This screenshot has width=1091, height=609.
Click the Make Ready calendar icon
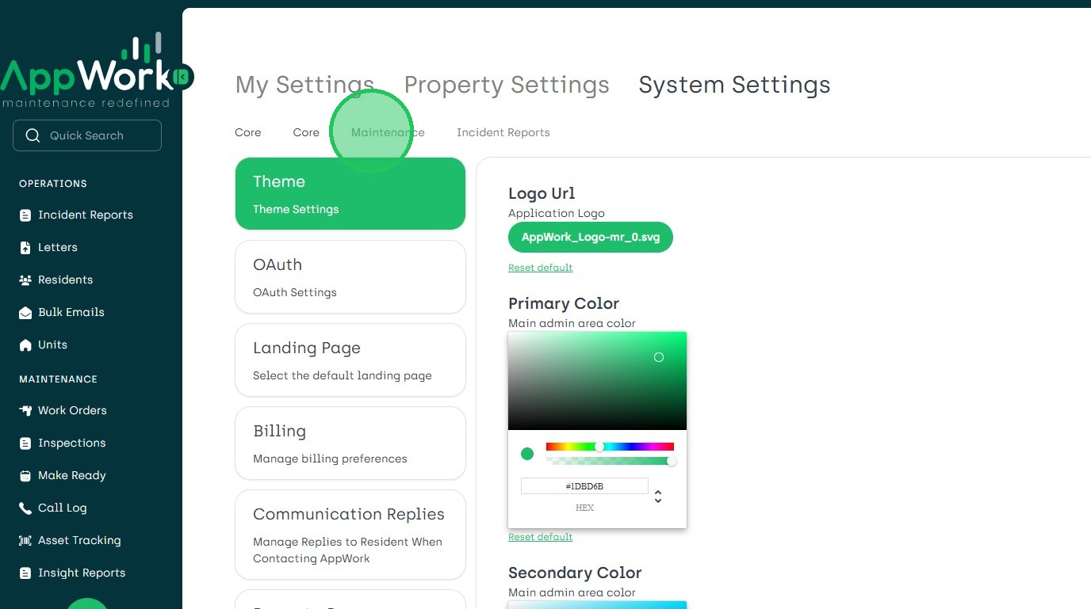[25, 476]
